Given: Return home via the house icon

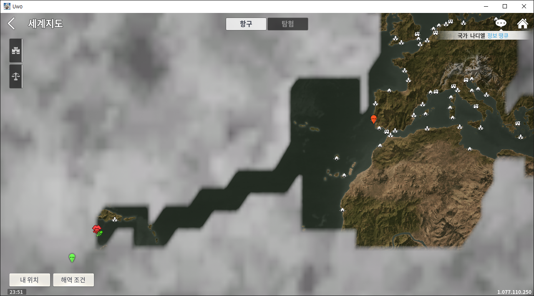Looking at the screenshot, I should 522,23.
